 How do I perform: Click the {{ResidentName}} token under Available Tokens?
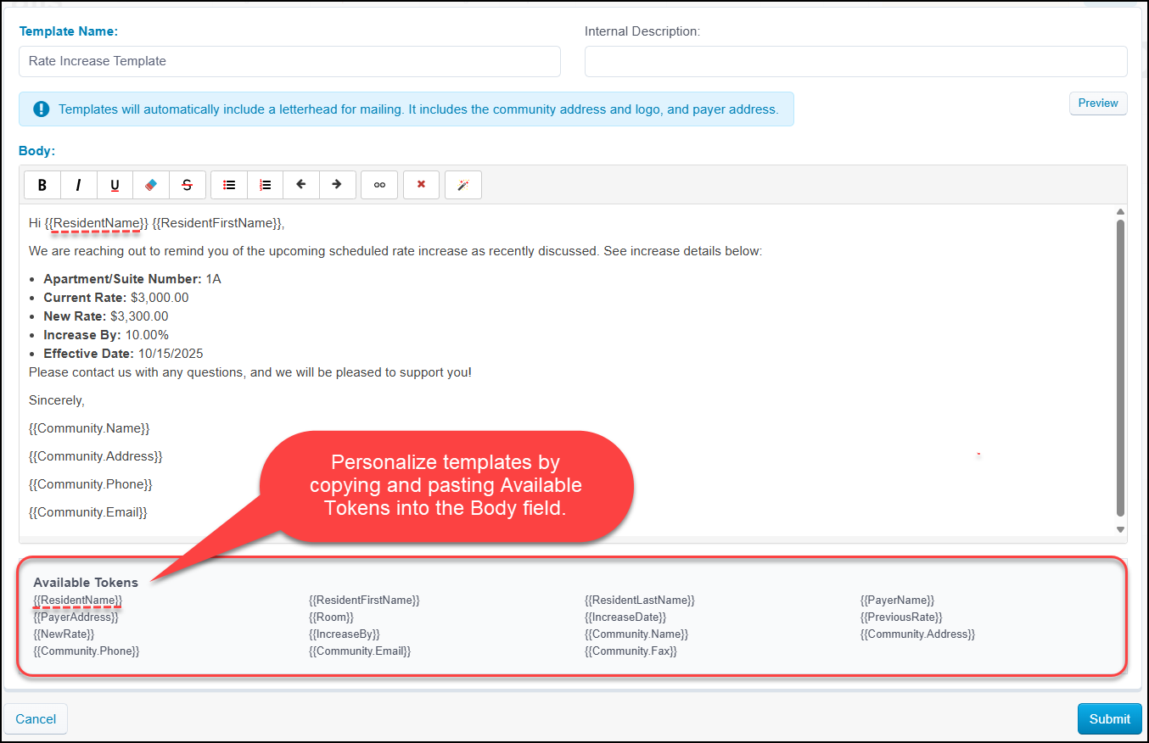tap(78, 601)
